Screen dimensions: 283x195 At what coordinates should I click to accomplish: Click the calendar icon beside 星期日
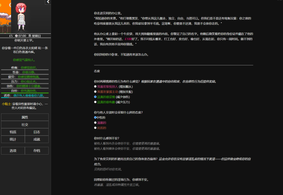[30, 36]
